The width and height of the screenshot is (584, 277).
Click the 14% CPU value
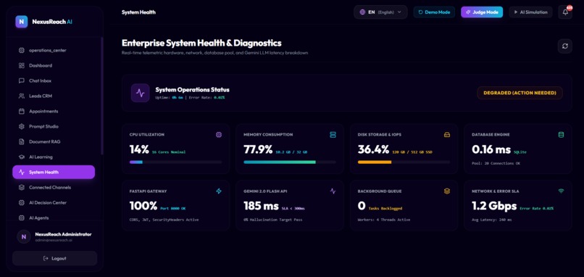coord(139,150)
